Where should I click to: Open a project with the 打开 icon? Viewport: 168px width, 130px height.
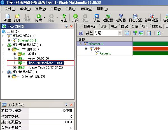17,18
